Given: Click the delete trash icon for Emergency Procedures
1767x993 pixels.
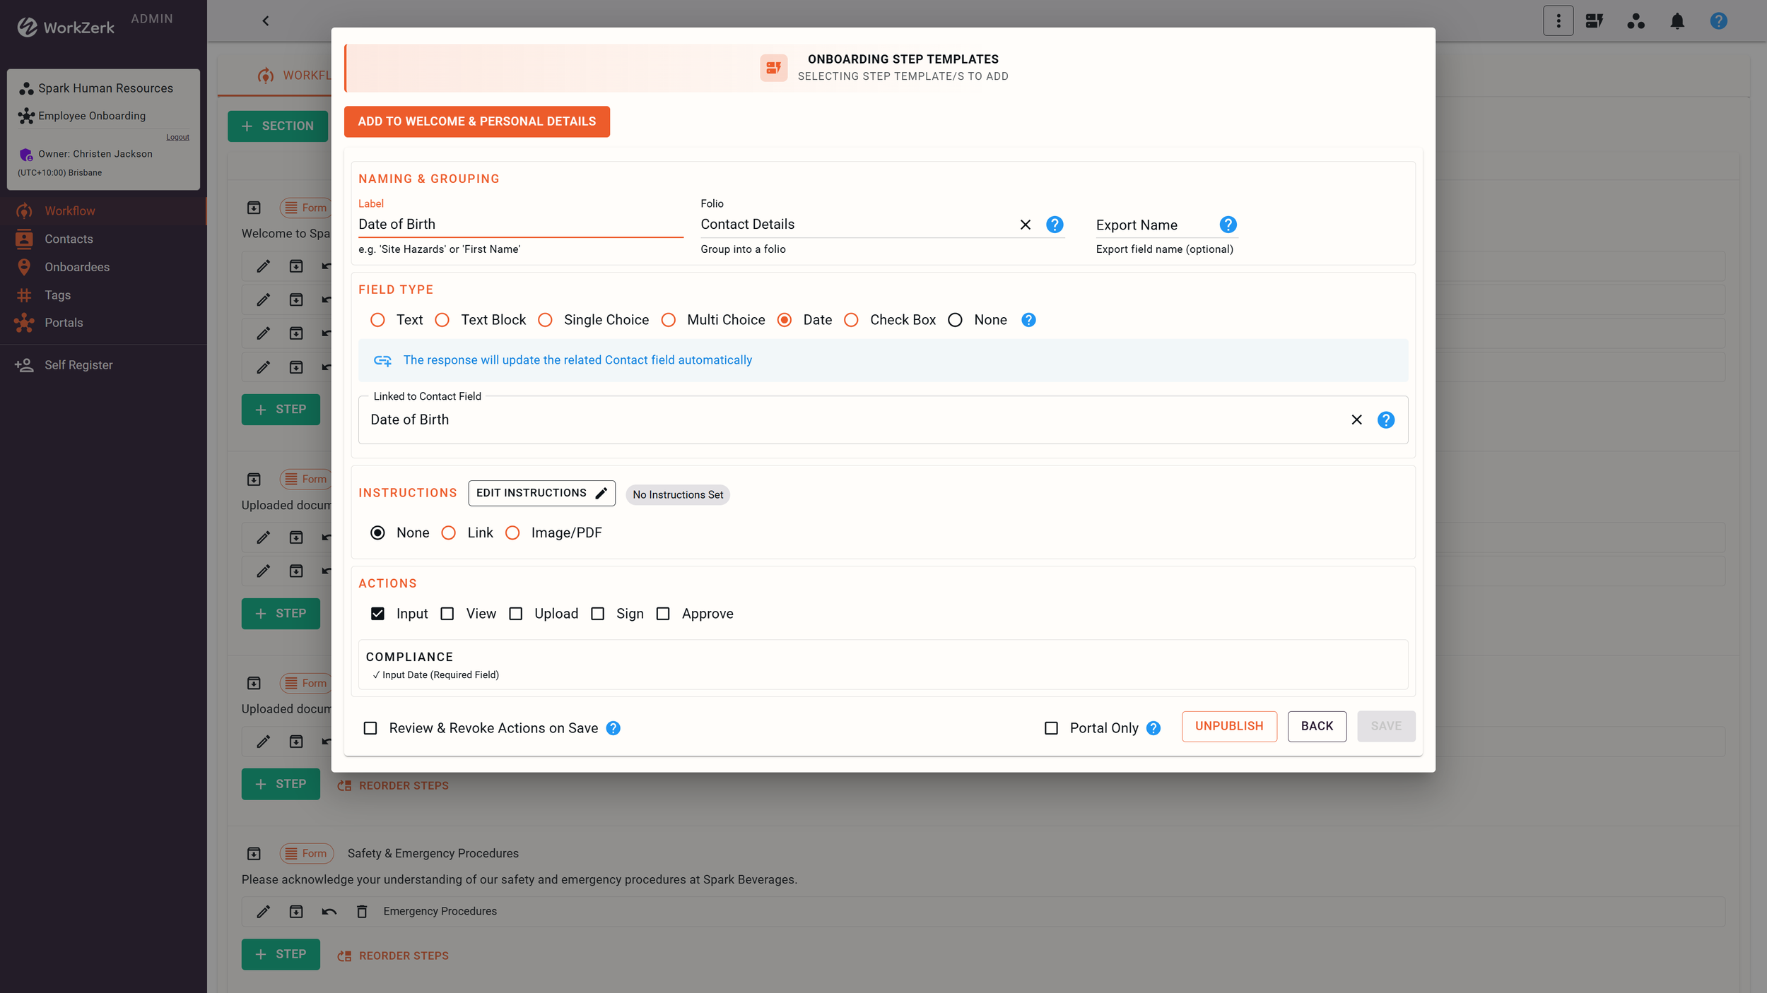Looking at the screenshot, I should click(x=362, y=912).
